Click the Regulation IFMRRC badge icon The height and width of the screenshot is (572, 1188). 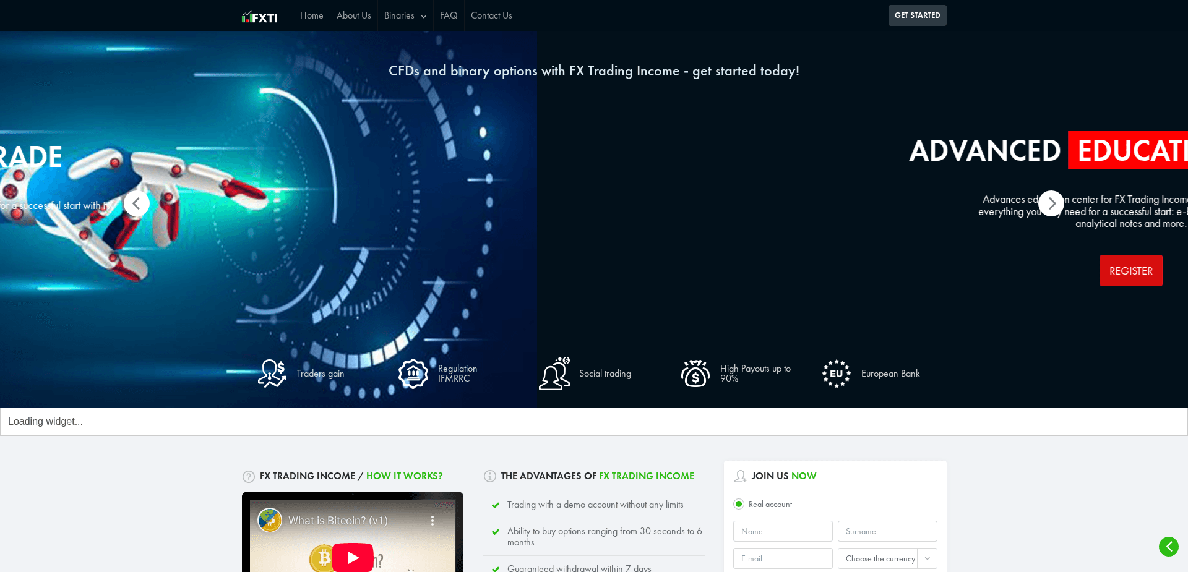413,373
